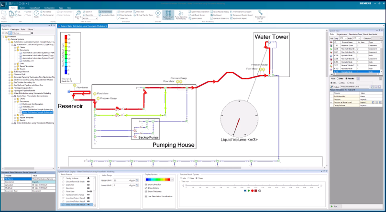Open the Component Results Report
This screenshot has width=386, height=212.
pyautogui.click(x=241, y=15)
